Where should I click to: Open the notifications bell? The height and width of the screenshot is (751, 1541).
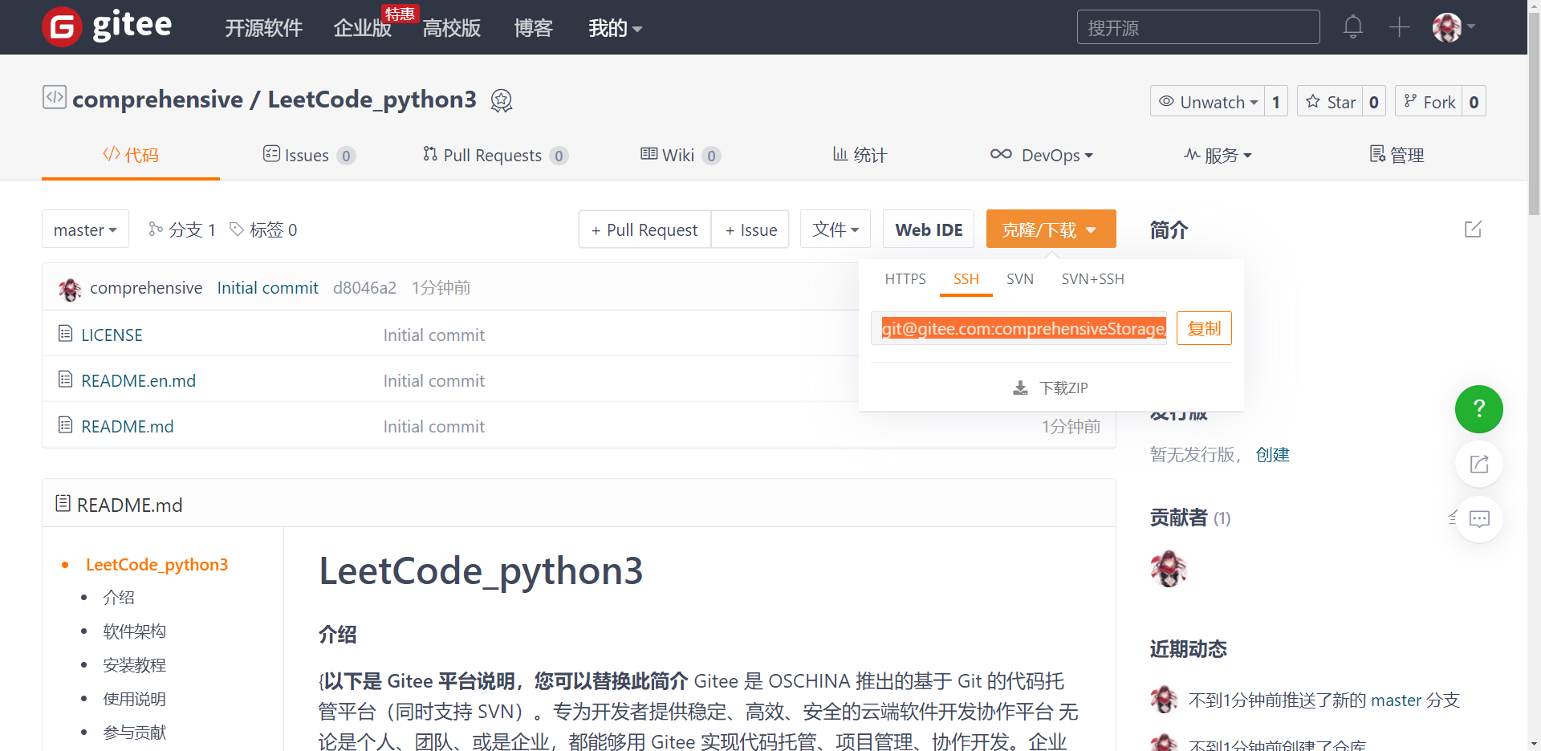(x=1353, y=27)
